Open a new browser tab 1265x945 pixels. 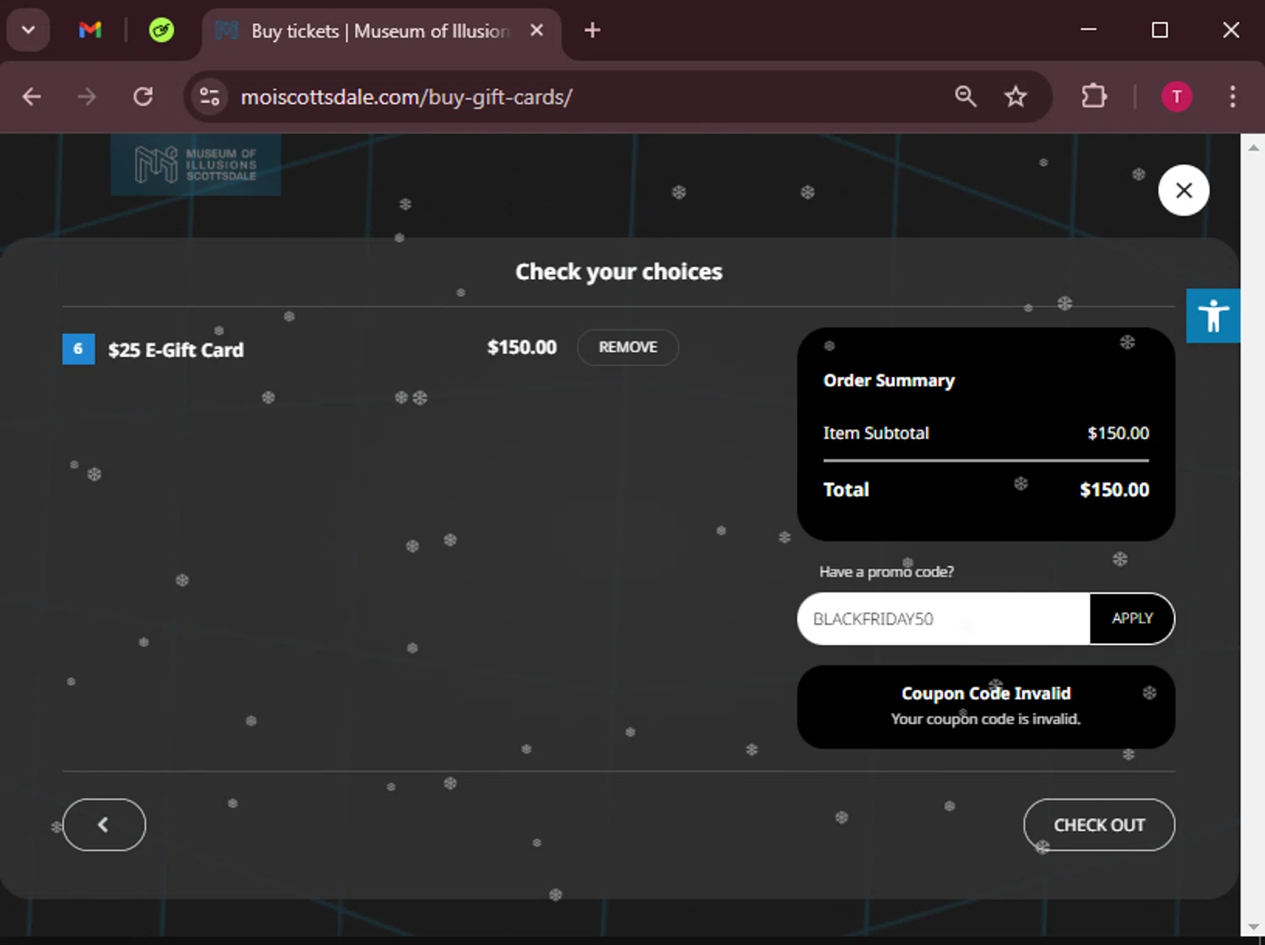click(x=593, y=30)
